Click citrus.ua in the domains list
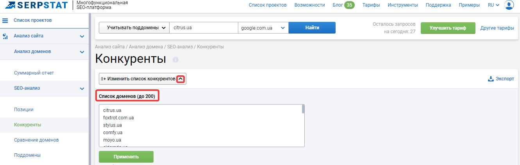The height and width of the screenshot is (165, 520). [x=112, y=110]
